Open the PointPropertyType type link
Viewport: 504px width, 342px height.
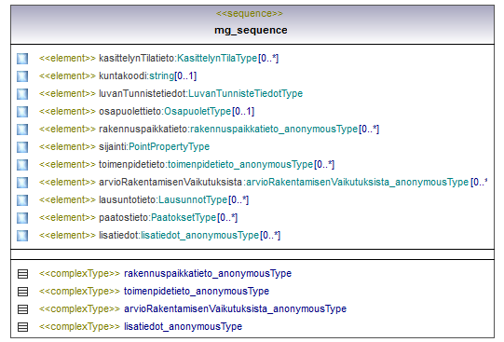169,147
